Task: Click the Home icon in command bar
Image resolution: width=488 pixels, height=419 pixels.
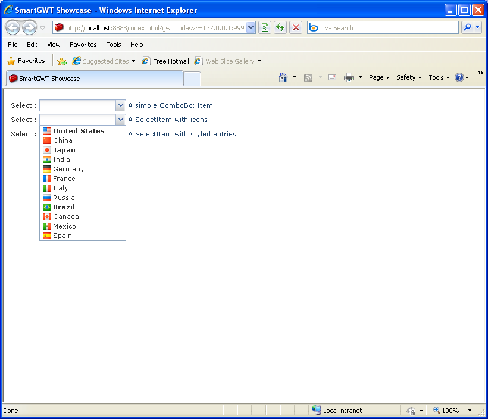Action: click(283, 77)
